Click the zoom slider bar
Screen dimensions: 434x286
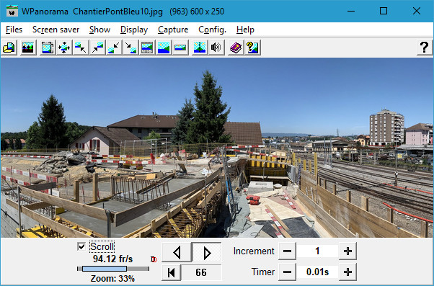point(113,269)
